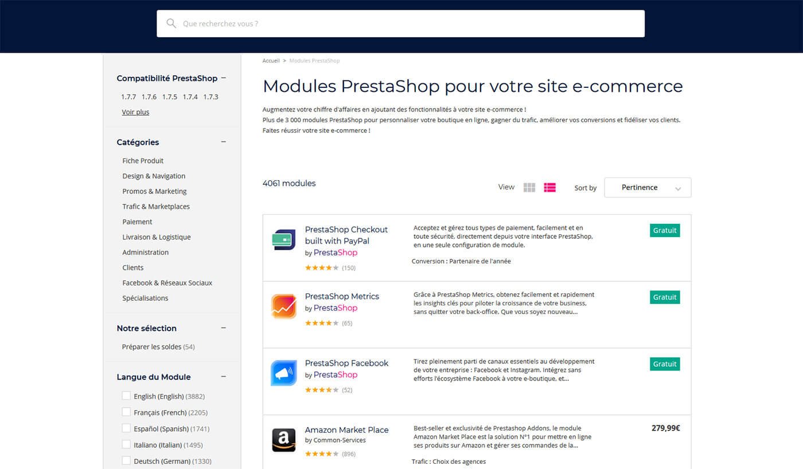Viewport: 803px width, 469px height.
Task: Switch to grid view icon
Action: tap(529, 187)
